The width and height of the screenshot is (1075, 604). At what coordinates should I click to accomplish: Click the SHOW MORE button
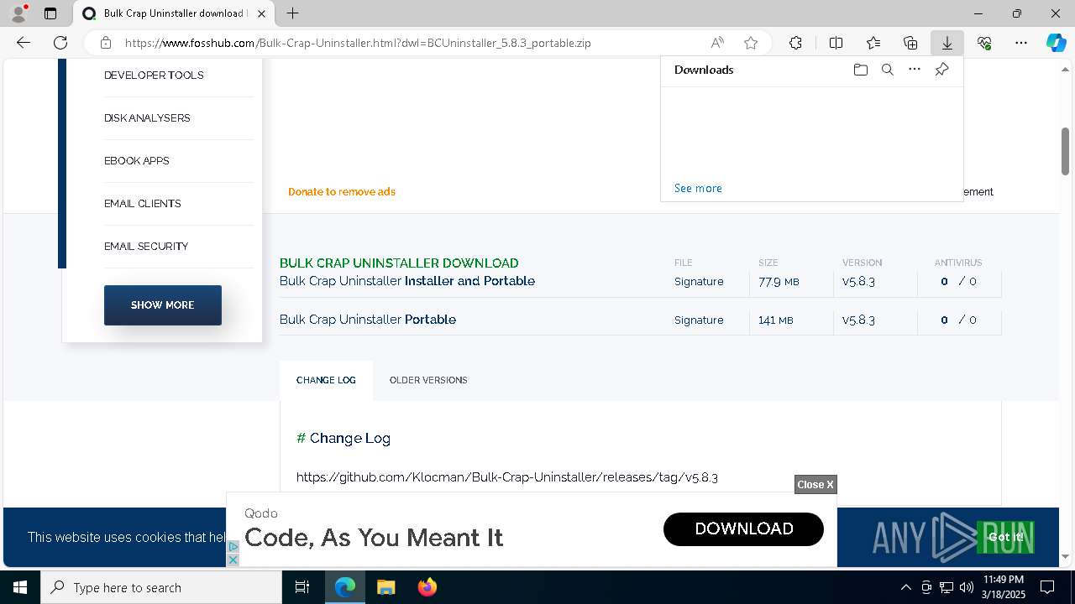[x=163, y=305]
